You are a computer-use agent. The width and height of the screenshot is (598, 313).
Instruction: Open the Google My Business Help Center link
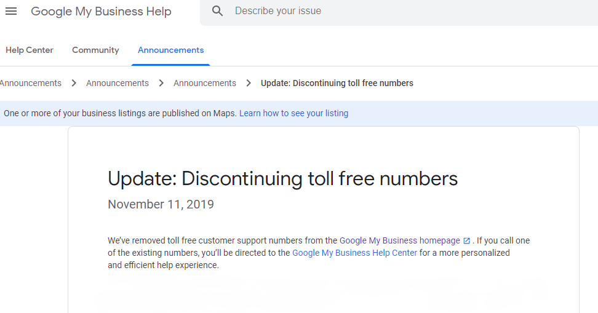point(355,253)
